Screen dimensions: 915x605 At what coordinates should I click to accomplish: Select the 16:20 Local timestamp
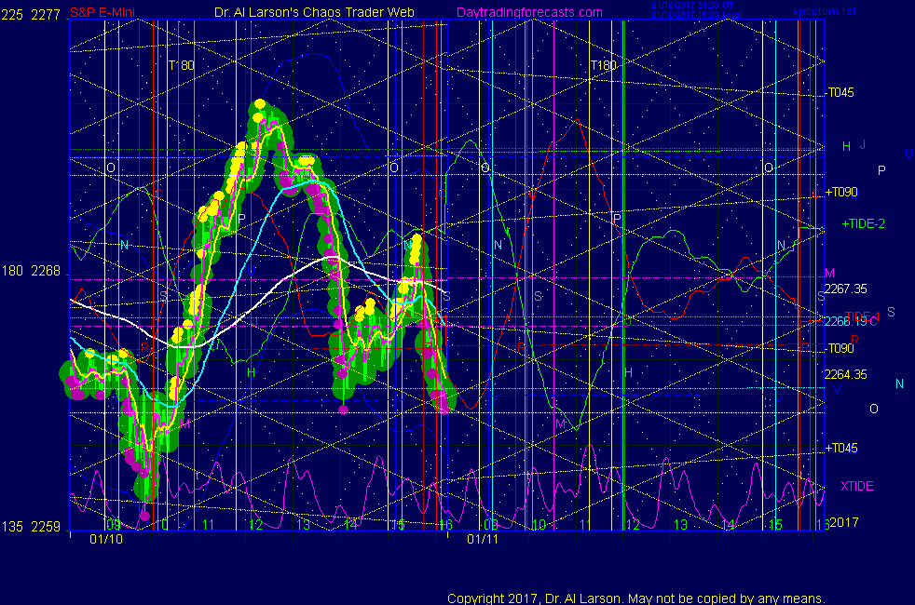697,15
